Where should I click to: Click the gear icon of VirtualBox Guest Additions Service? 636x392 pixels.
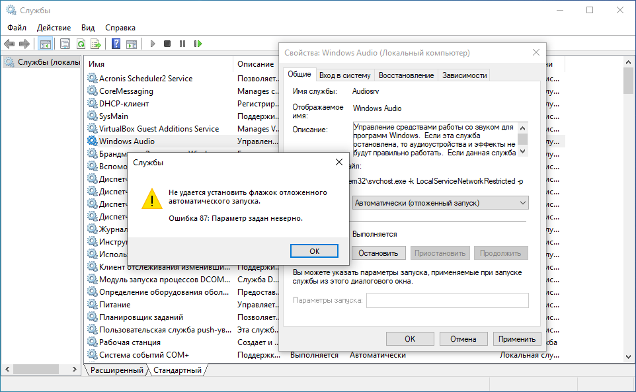[93, 128]
